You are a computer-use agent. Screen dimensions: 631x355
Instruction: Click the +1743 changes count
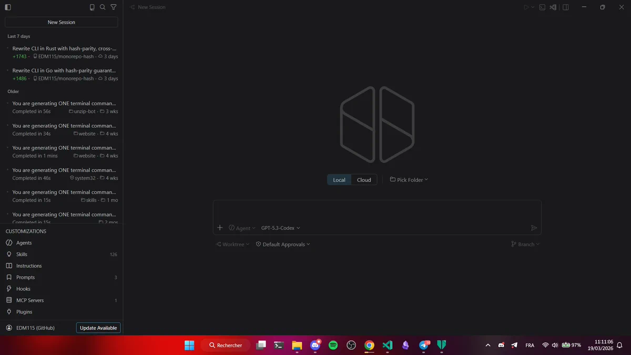click(19, 56)
